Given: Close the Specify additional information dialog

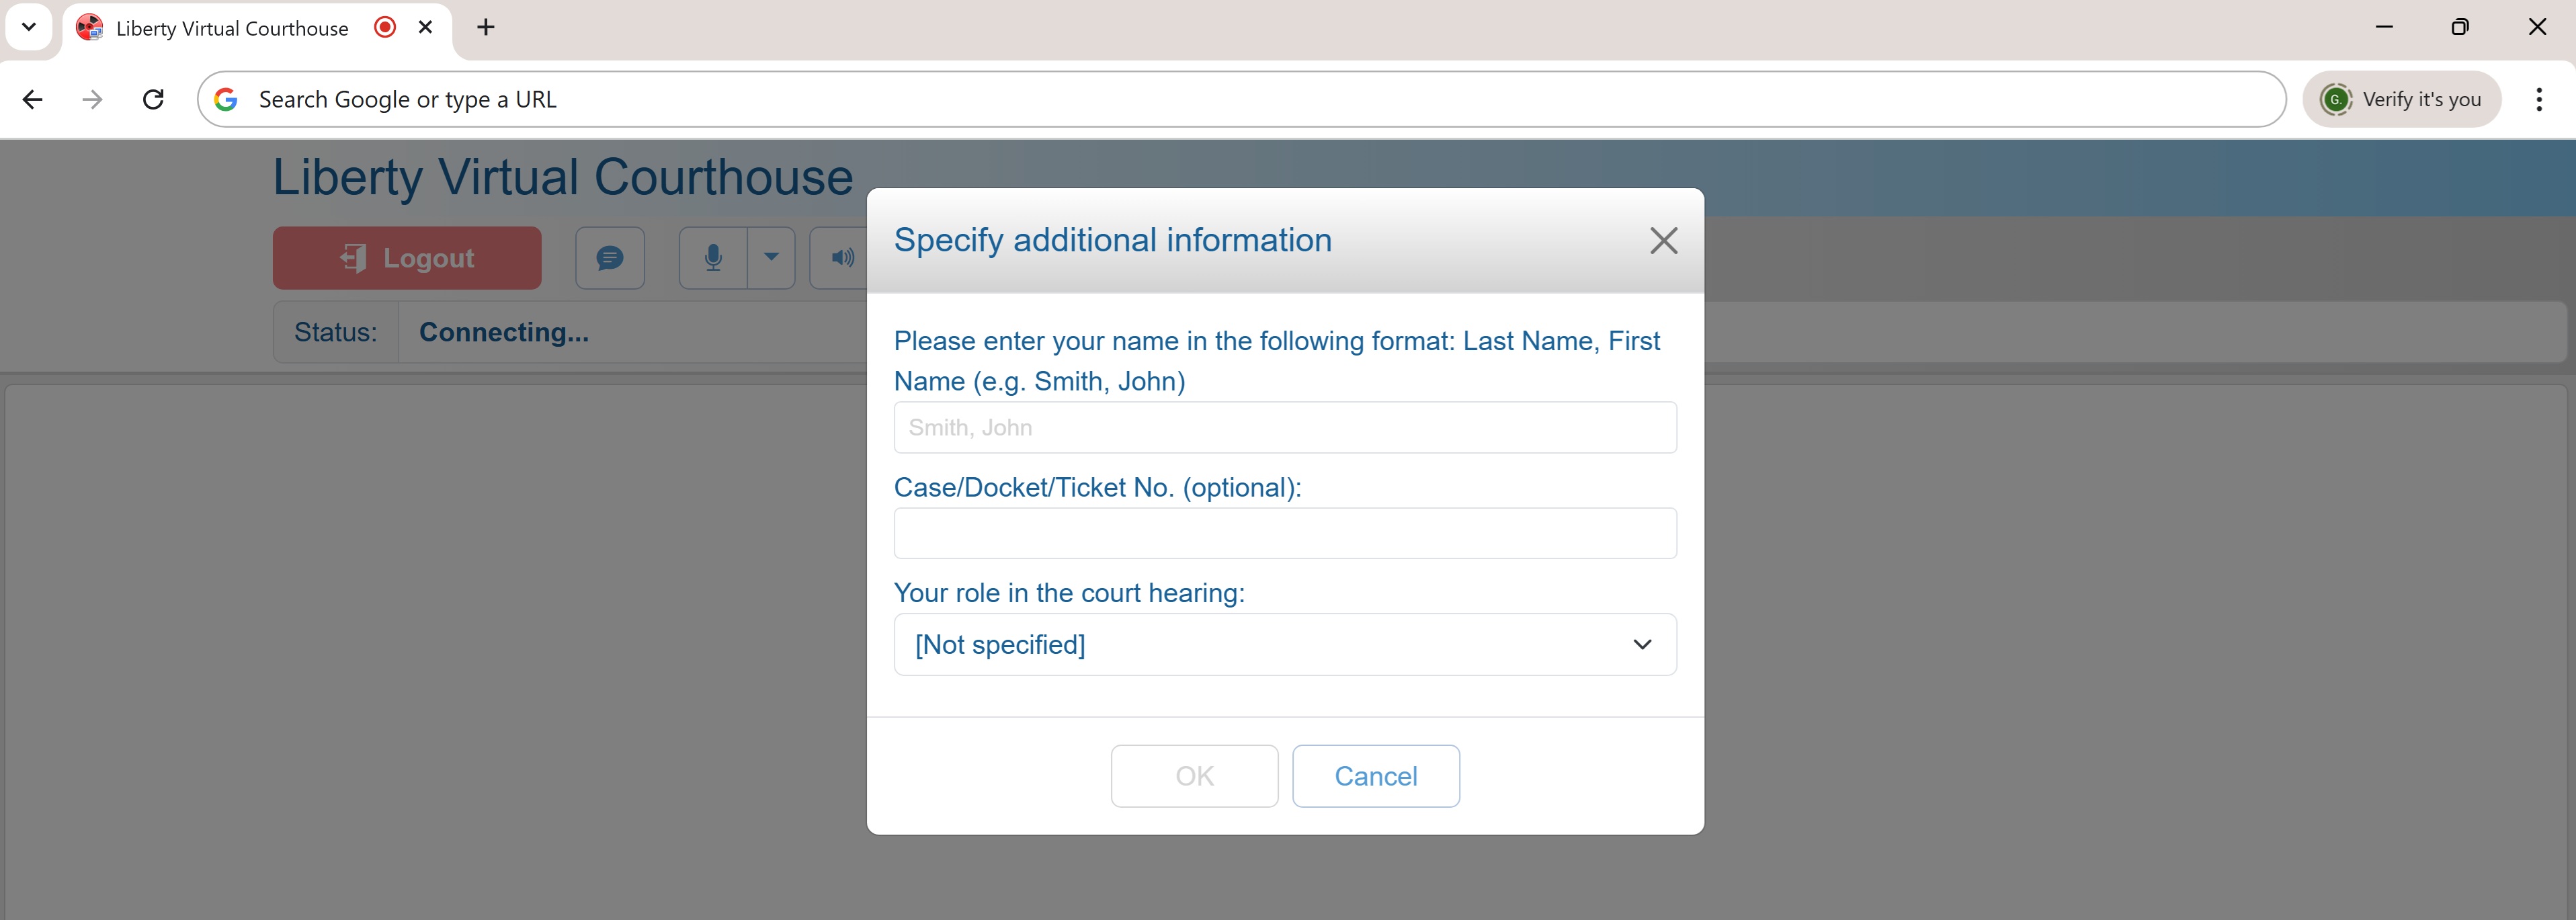Looking at the screenshot, I should 1663,240.
